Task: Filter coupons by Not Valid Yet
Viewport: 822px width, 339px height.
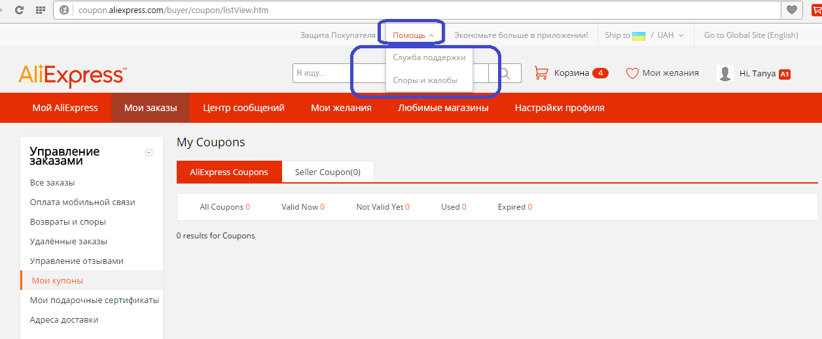Action: point(383,207)
